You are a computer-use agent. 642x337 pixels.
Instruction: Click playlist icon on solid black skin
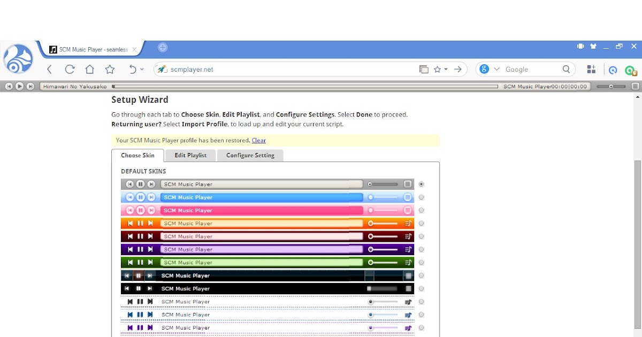[409, 289]
